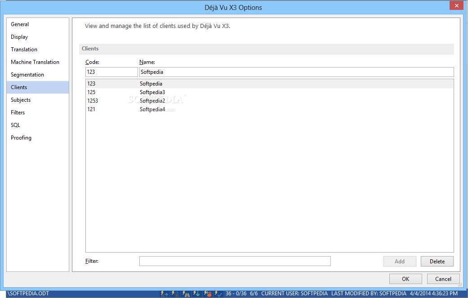Click the second lightning icon with characters
The width and height of the screenshot is (468, 298).
pos(175,294)
